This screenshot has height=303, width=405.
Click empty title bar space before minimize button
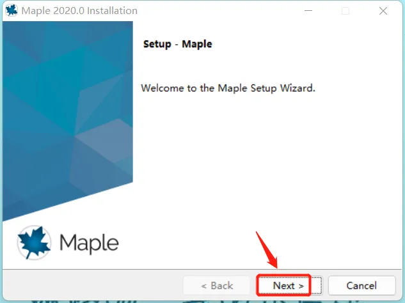tap(219, 11)
